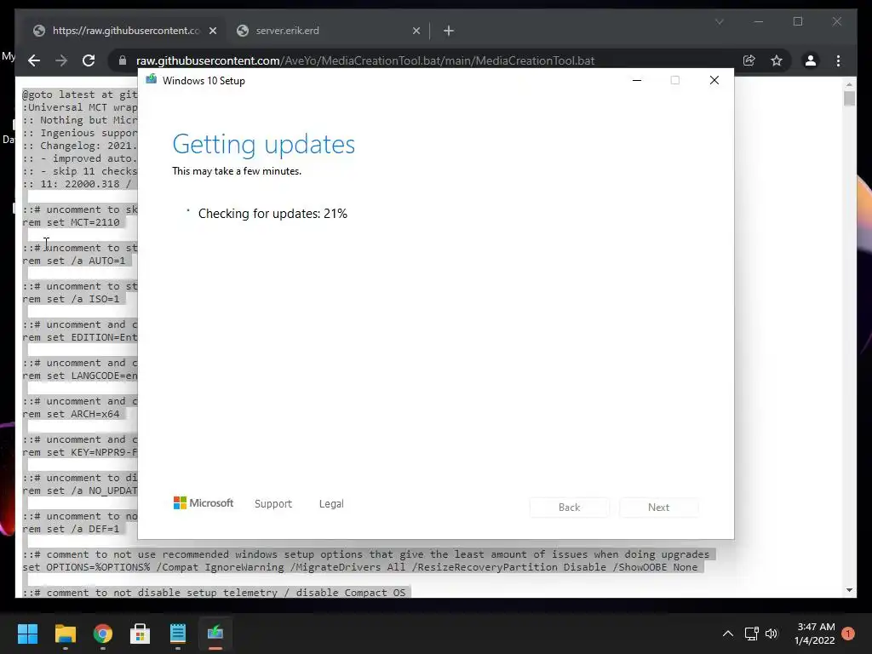Open the tab search chevron in Chrome
Screen dimensions: 872x654
coord(719,21)
